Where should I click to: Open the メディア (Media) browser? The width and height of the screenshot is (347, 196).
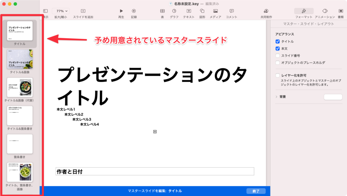[x=216, y=11]
